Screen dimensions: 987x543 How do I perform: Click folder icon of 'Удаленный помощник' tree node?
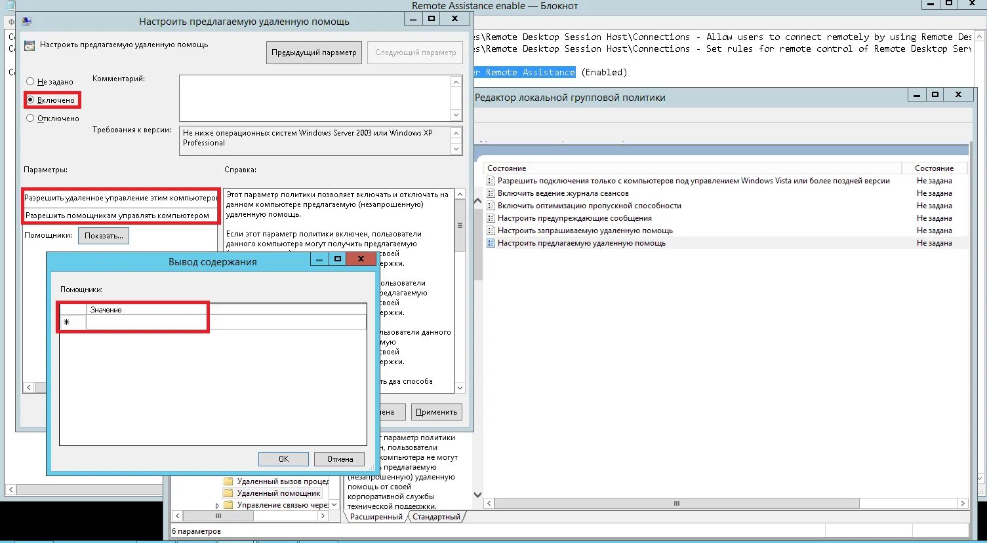coord(228,493)
